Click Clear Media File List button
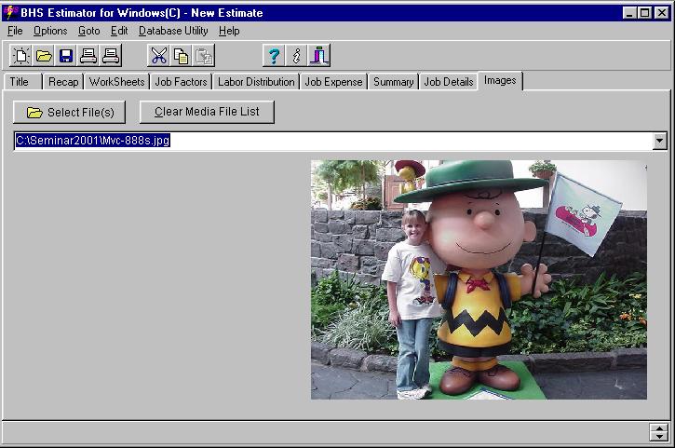 click(207, 112)
